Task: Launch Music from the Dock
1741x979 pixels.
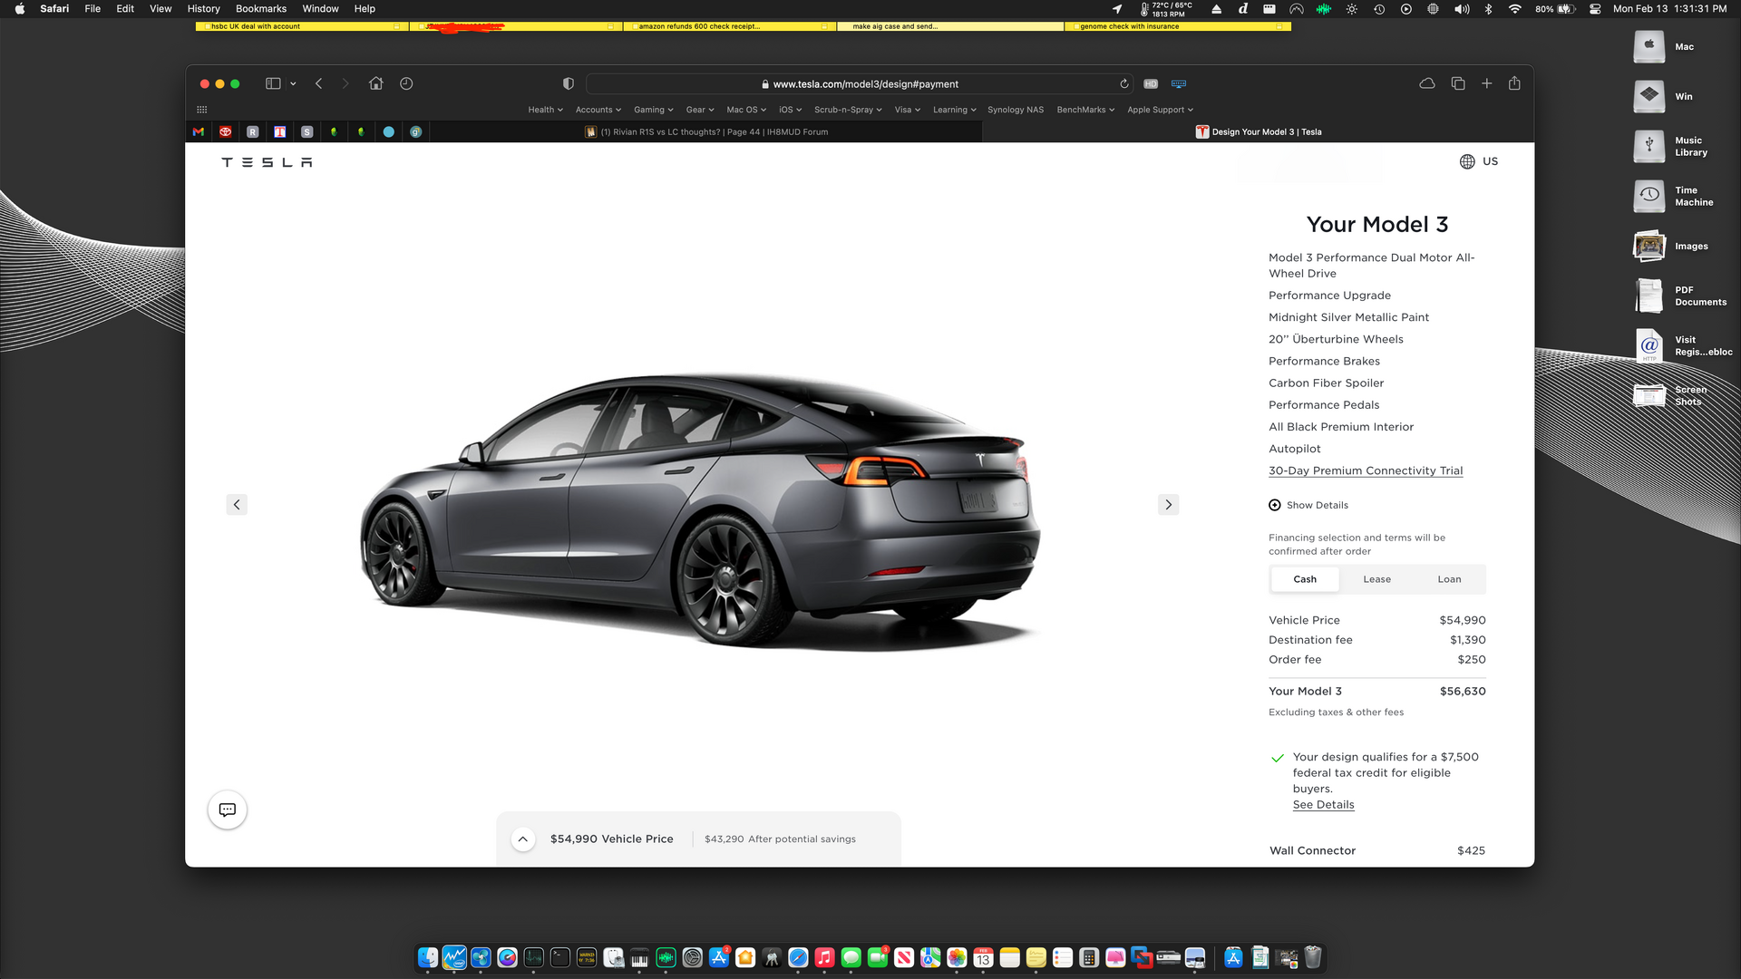Action: point(824,957)
